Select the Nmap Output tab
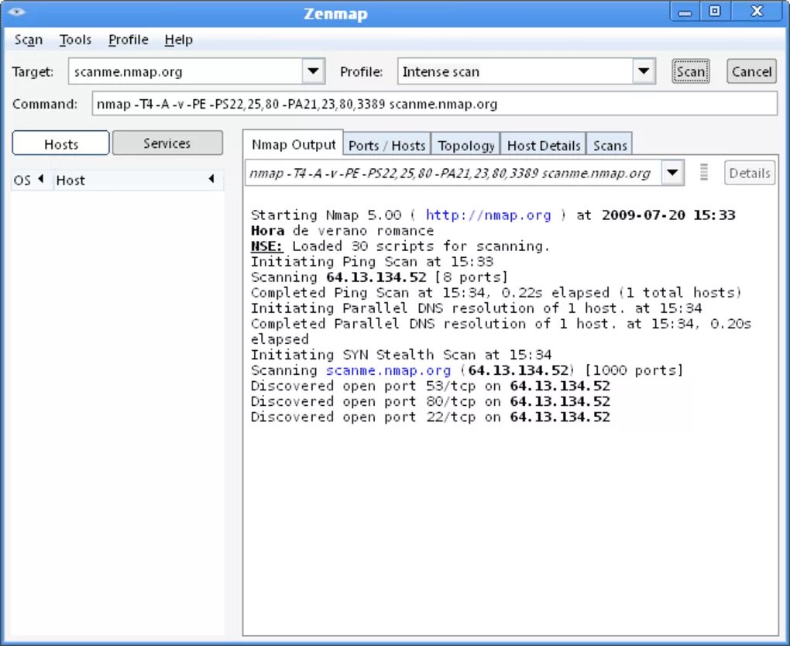Image resolution: width=790 pixels, height=646 pixels. [294, 145]
